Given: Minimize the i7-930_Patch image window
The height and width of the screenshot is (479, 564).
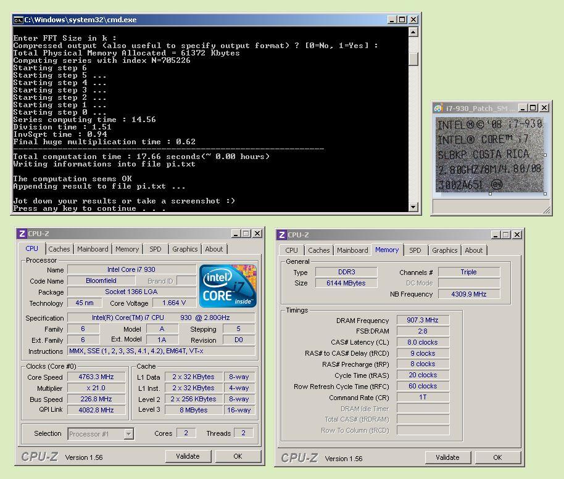Looking at the screenshot, I should (523, 108).
